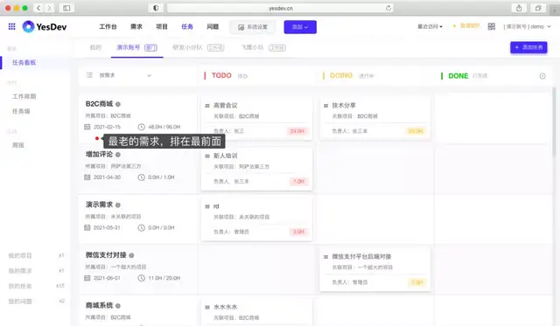Click the 1.0H badge on 新人培训 card
Viewport: 560px width, 326px height.
[298, 182]
